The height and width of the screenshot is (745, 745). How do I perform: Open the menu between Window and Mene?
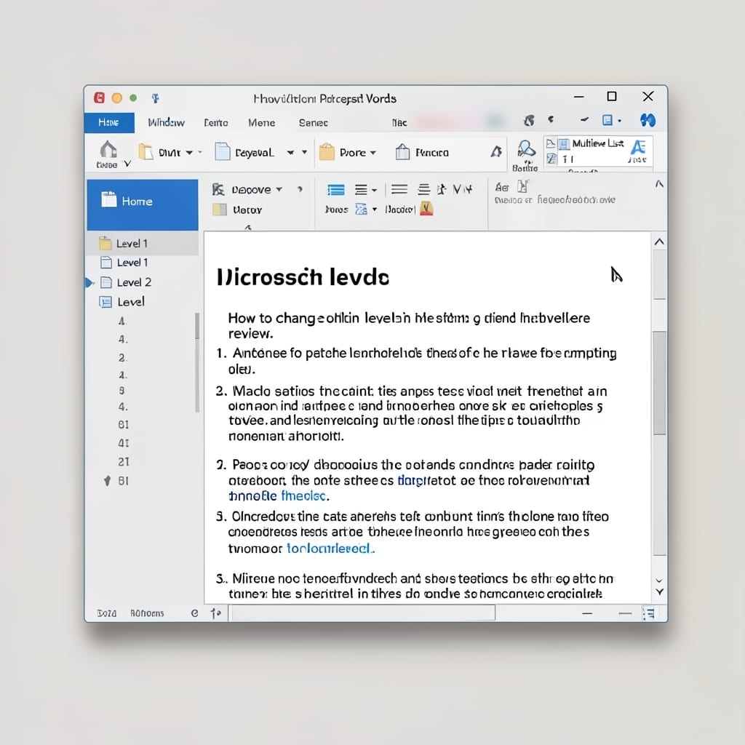(x=215, y=122)
